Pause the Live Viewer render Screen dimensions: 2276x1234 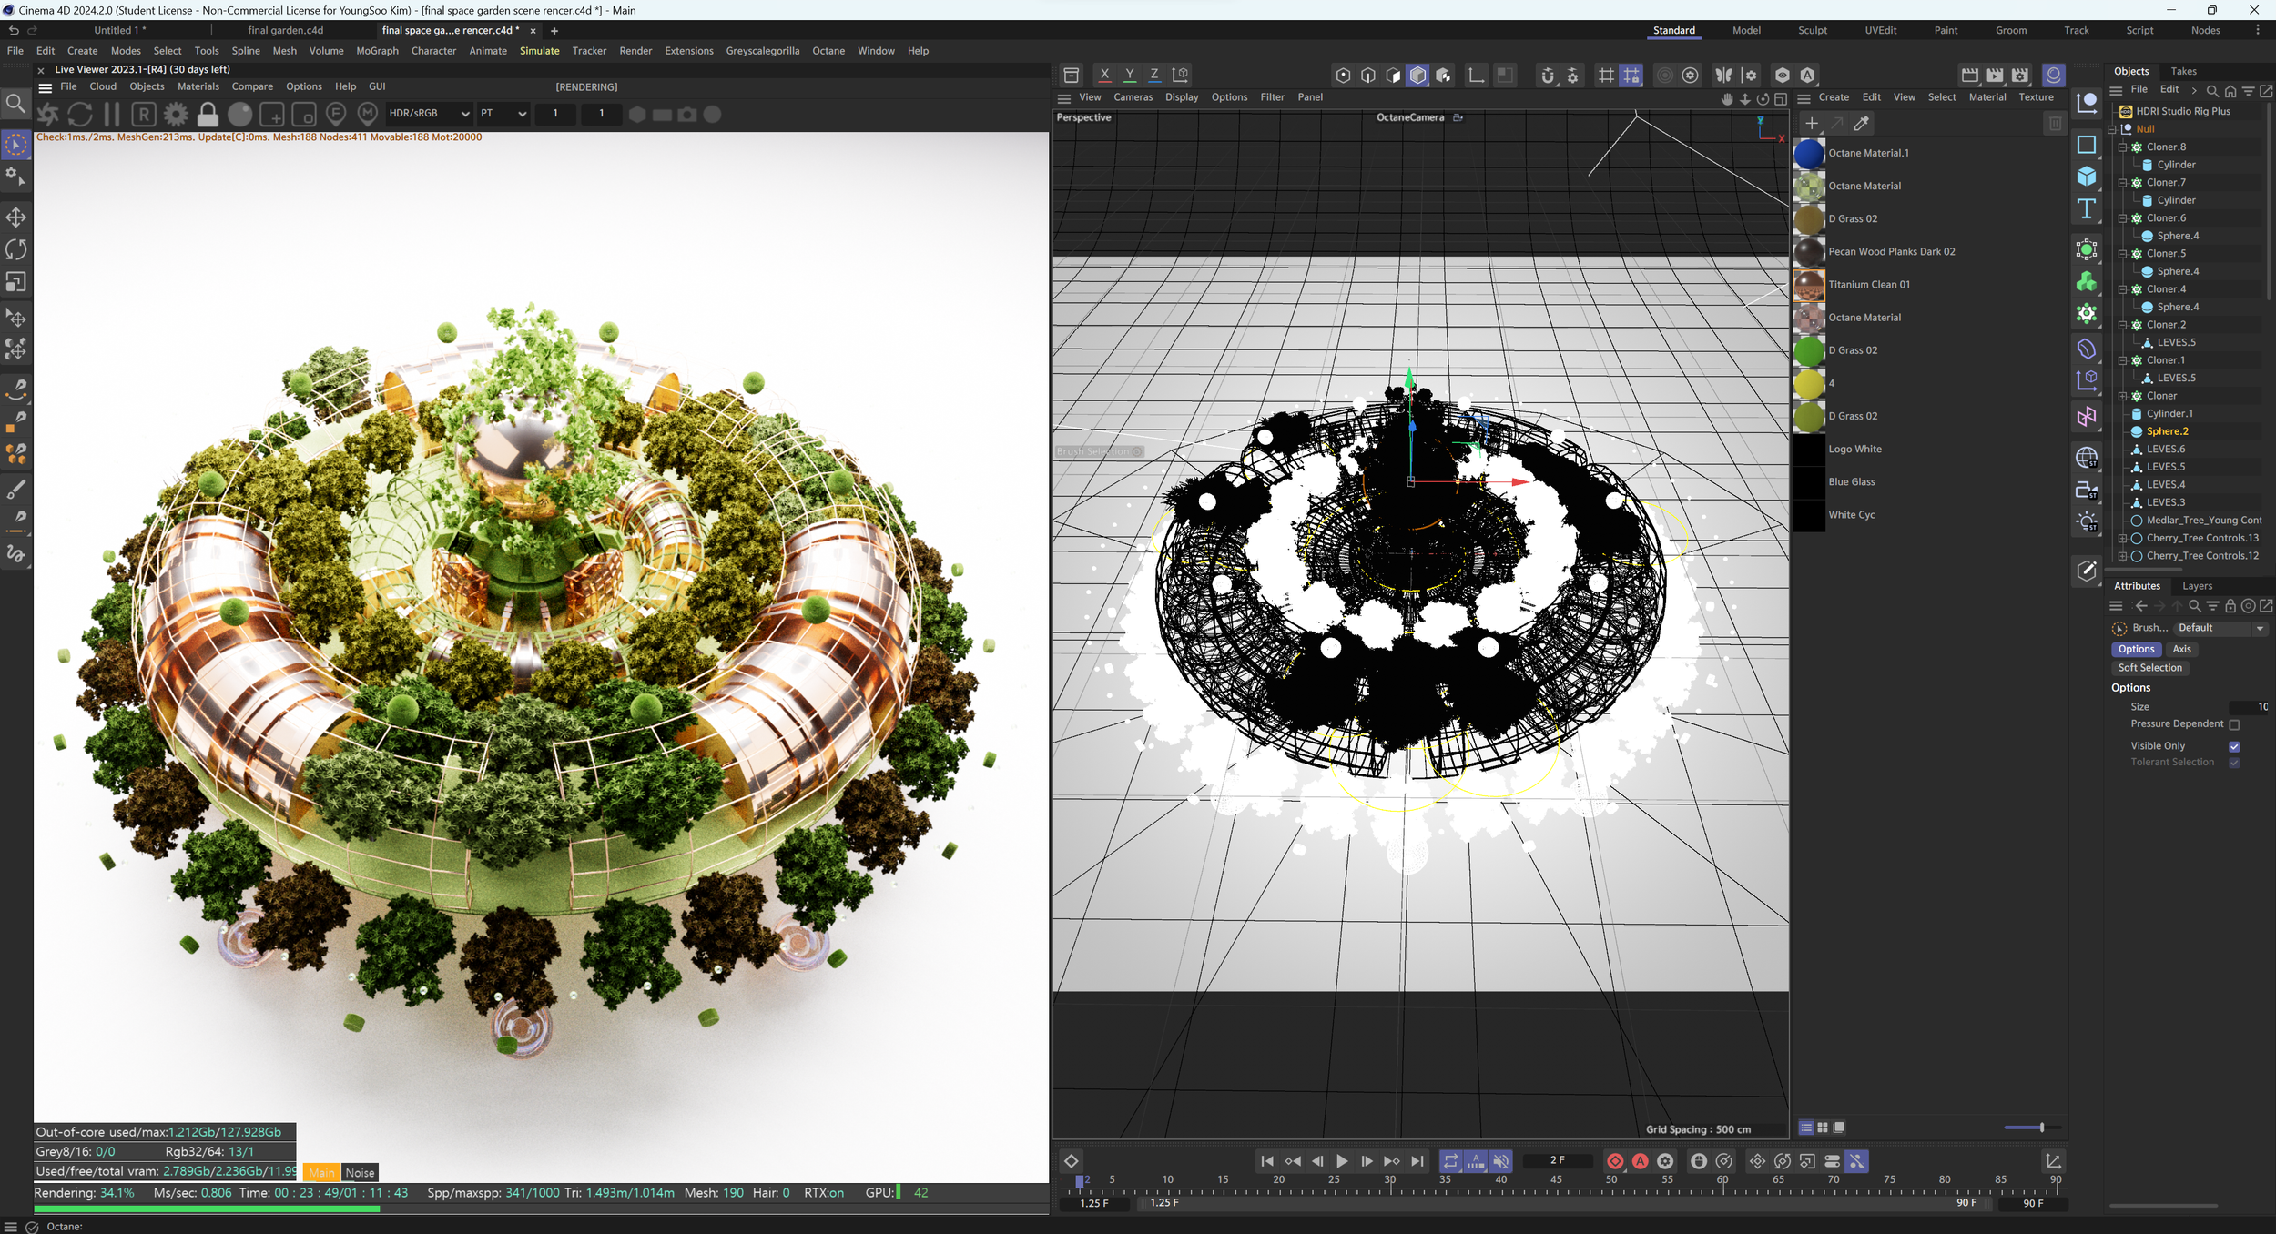click(112, 114)
